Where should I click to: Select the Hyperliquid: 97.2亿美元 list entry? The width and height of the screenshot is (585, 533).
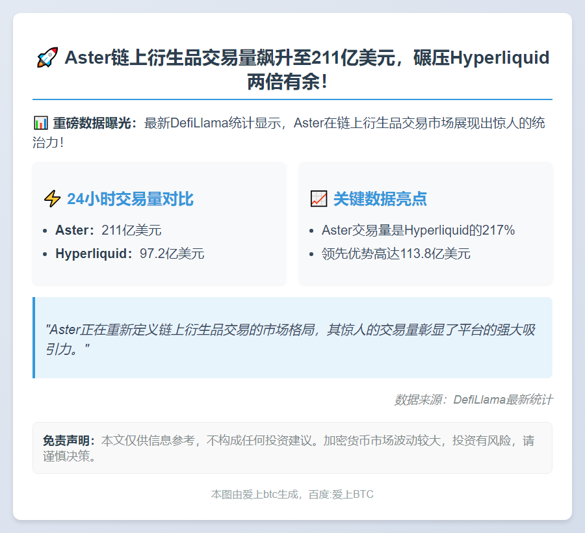pyautogui.click(x=129, y=253)
